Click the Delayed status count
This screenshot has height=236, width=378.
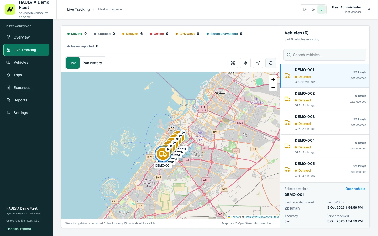133,34
